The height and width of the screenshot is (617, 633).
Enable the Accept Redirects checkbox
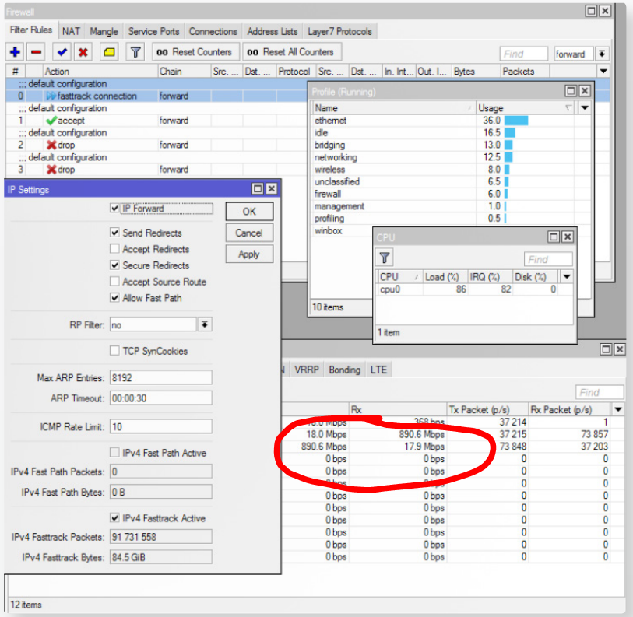coord(115,249)
